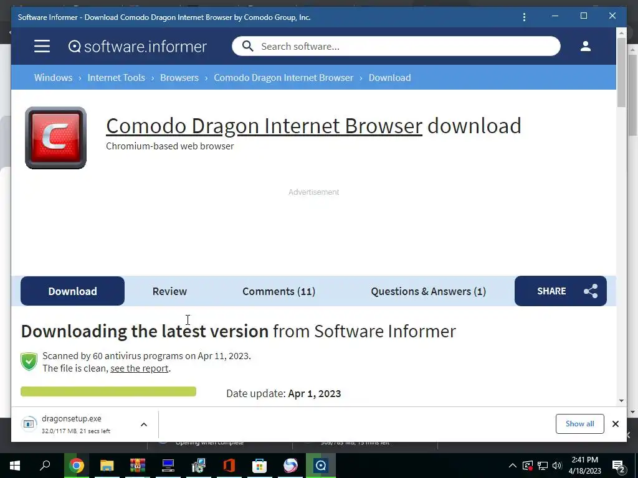Open the Comodo Dragon Internet Browser title link
Viewport: 638px width, 478px height.
pos(264,126)
